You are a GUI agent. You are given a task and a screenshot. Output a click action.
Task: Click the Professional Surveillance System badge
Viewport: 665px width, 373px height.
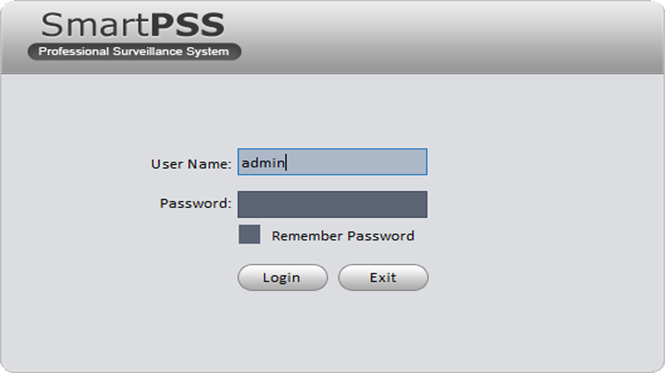pyautogui.click(x=134, y=51)
